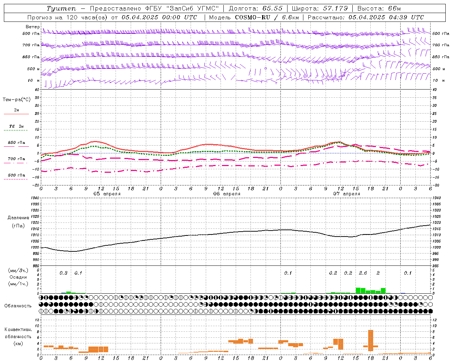Click the "Модель COSMO-RU / 6.6км" text

254,17
